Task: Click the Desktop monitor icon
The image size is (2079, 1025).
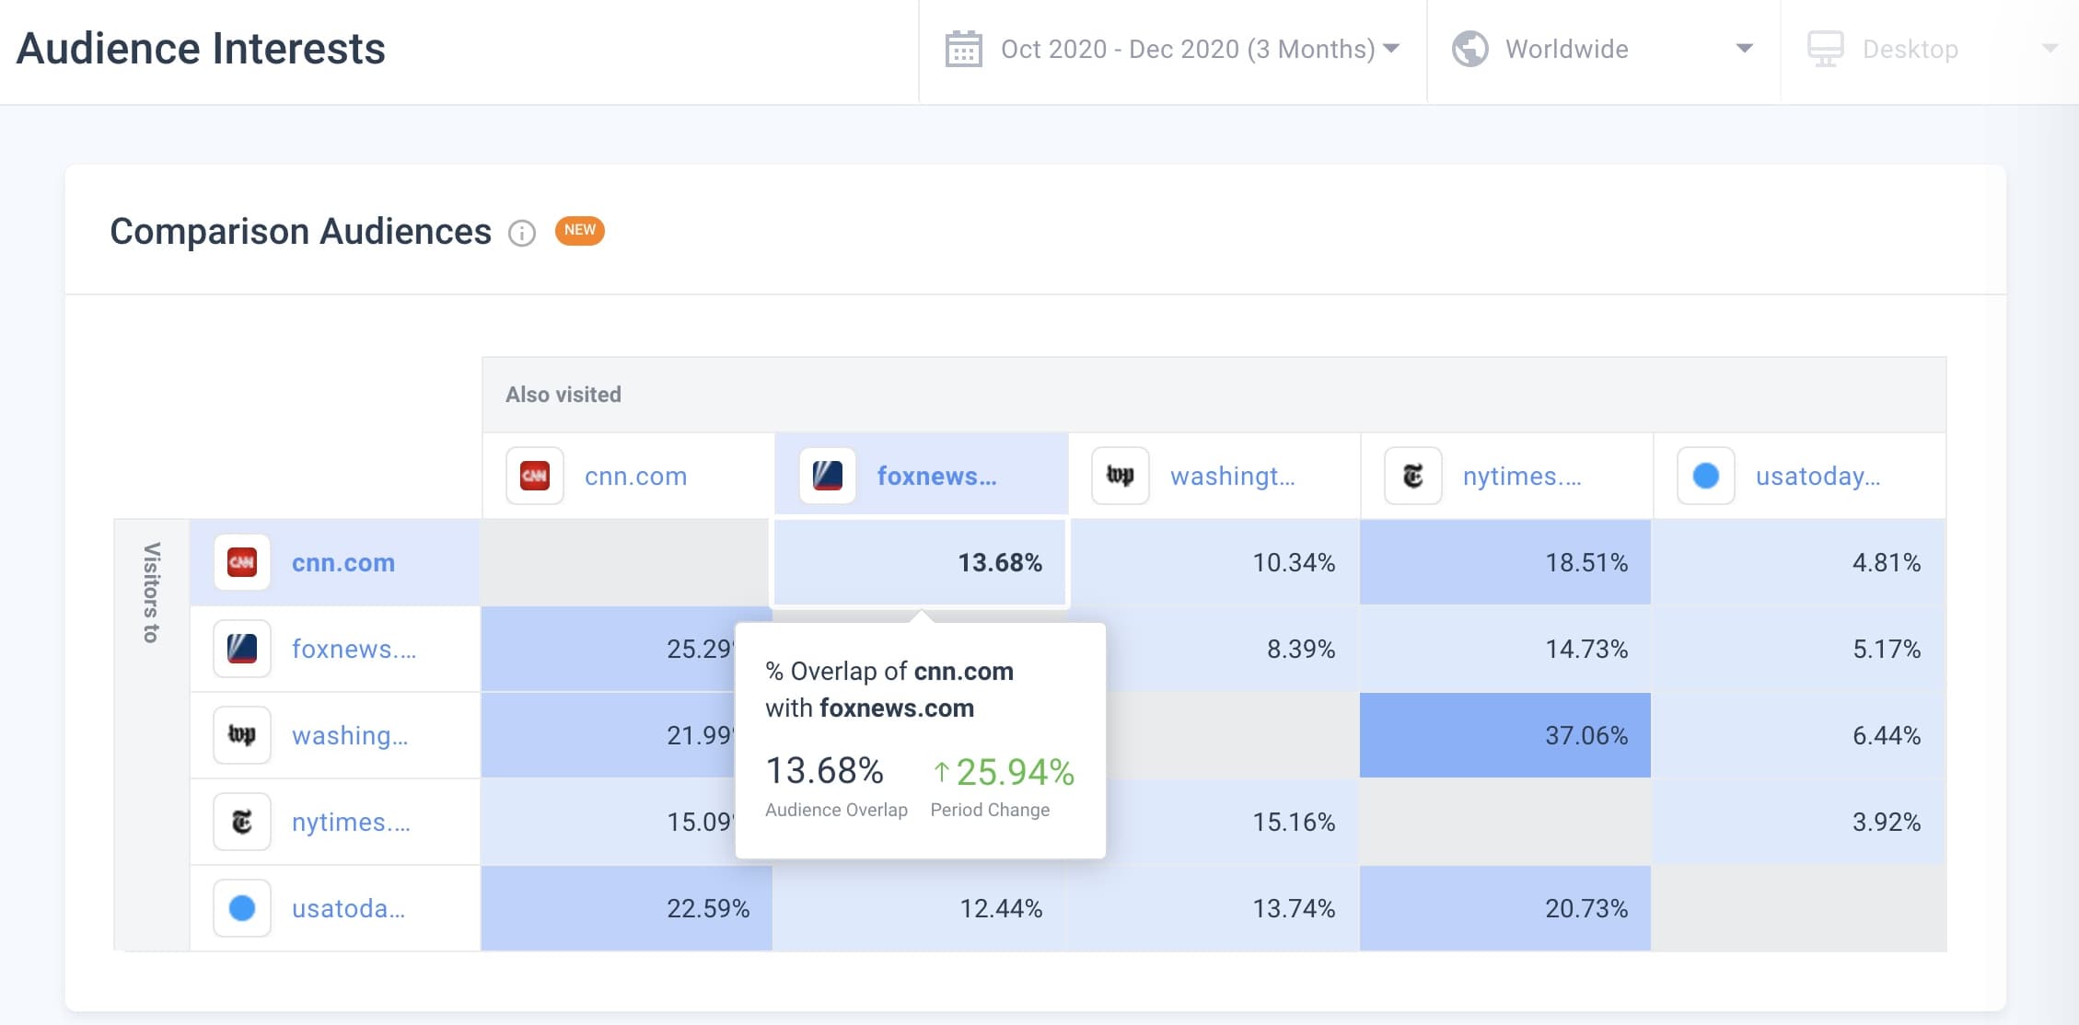Action: 1825,49
